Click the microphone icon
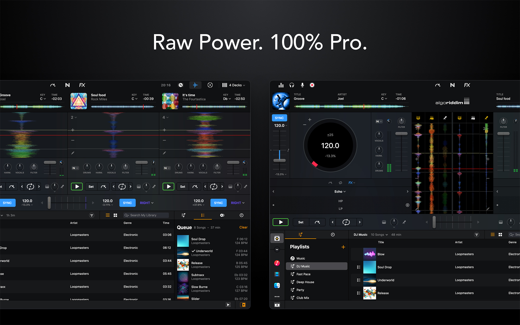 pos(302,85)
